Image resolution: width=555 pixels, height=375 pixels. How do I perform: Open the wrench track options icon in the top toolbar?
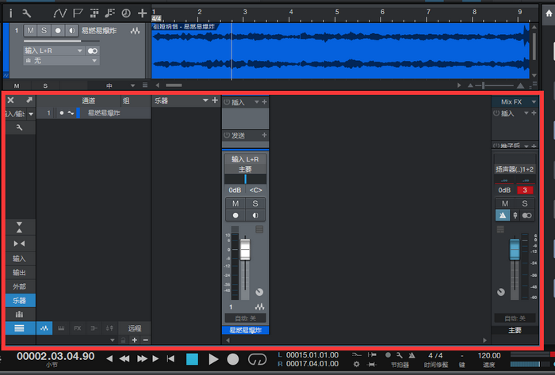[x=27, y=13]
